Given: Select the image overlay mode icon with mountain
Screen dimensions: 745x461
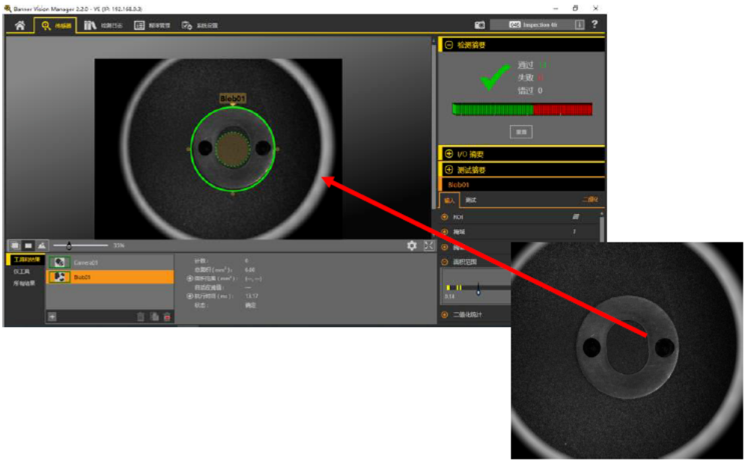Looking at the screenshot, I should coord(42,245).
